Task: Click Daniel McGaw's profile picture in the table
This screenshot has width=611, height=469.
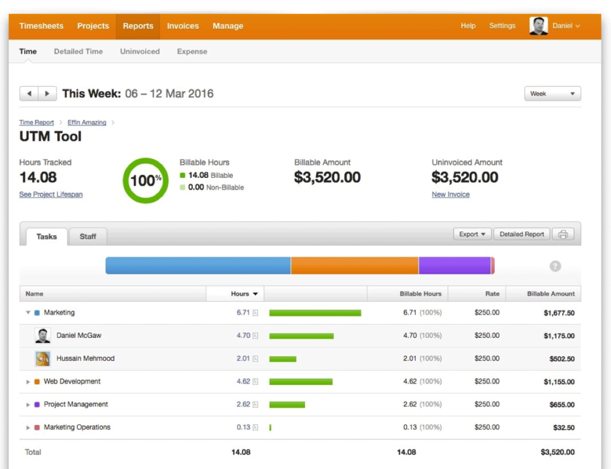Action: tap(42, 335)
